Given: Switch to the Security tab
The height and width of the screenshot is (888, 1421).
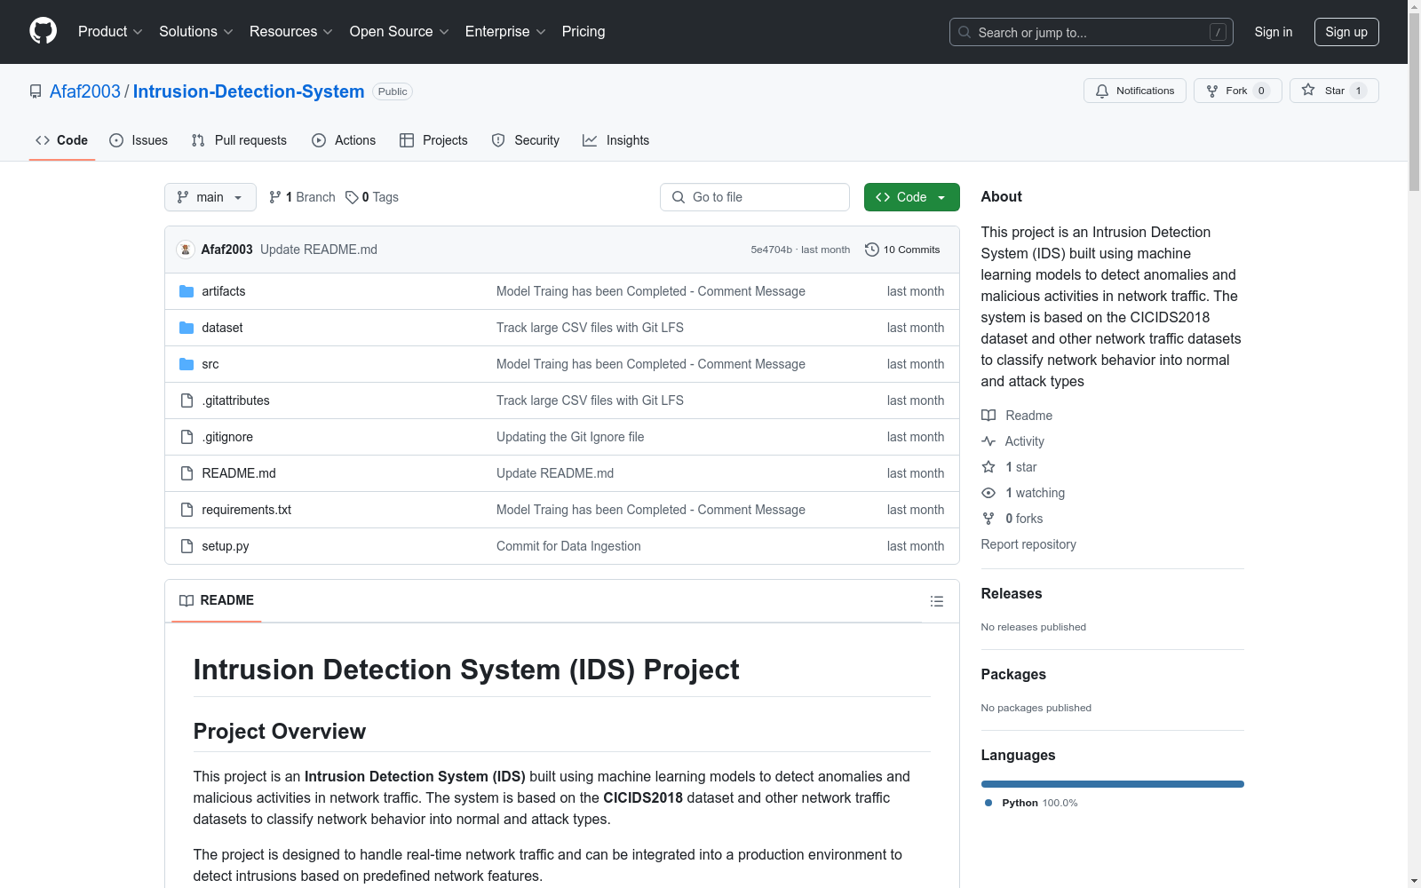Looking at the screenshot, I should click(526, 140).
